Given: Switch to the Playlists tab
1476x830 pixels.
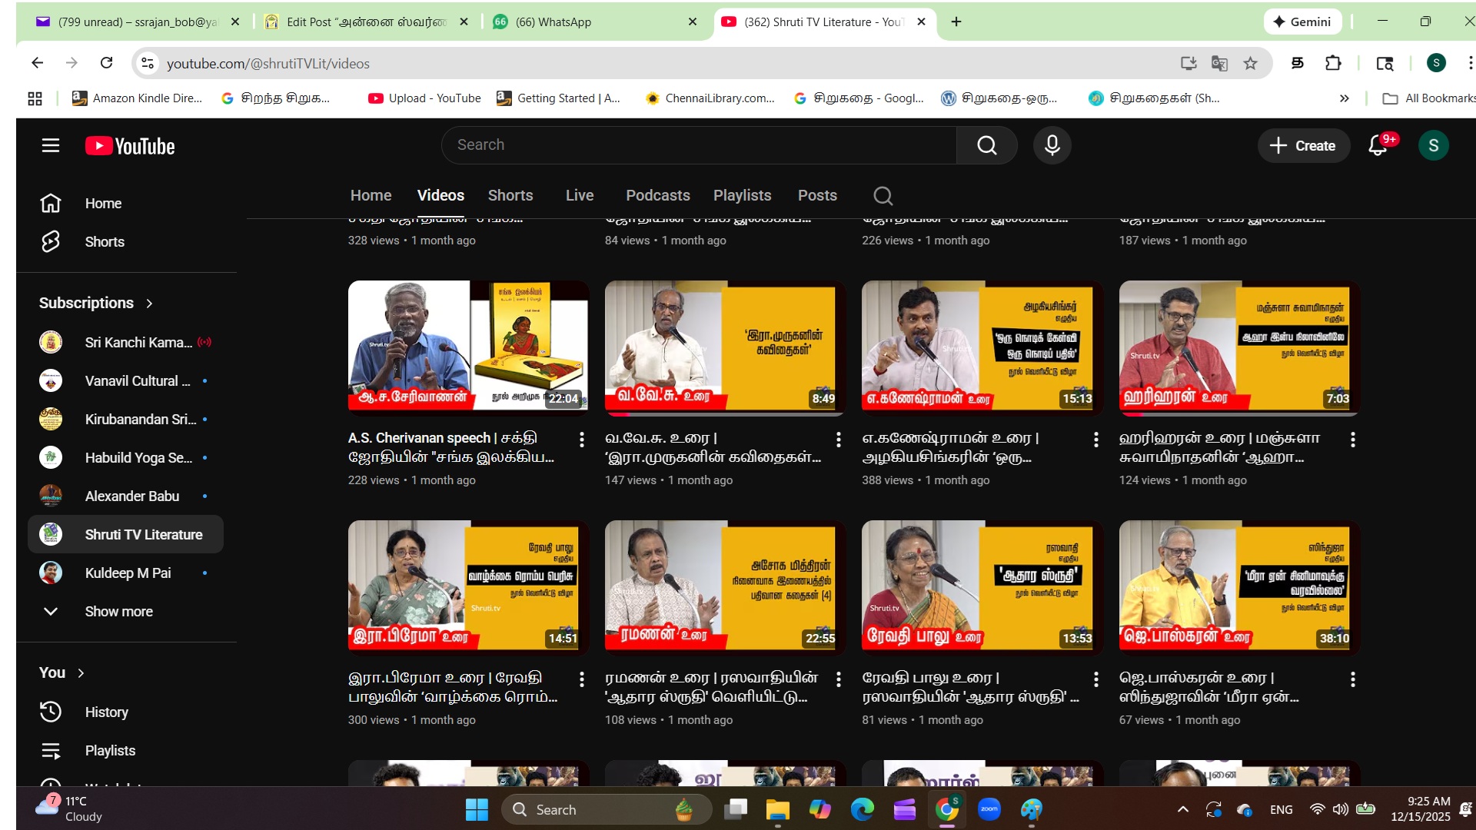Looking at the screenshot, I should pyautogui.click(x=742, y=196).
